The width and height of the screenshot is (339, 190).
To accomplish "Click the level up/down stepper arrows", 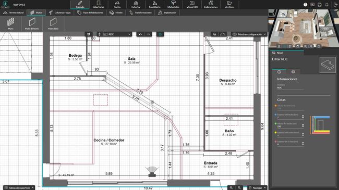I will click(x=99, y=34).
